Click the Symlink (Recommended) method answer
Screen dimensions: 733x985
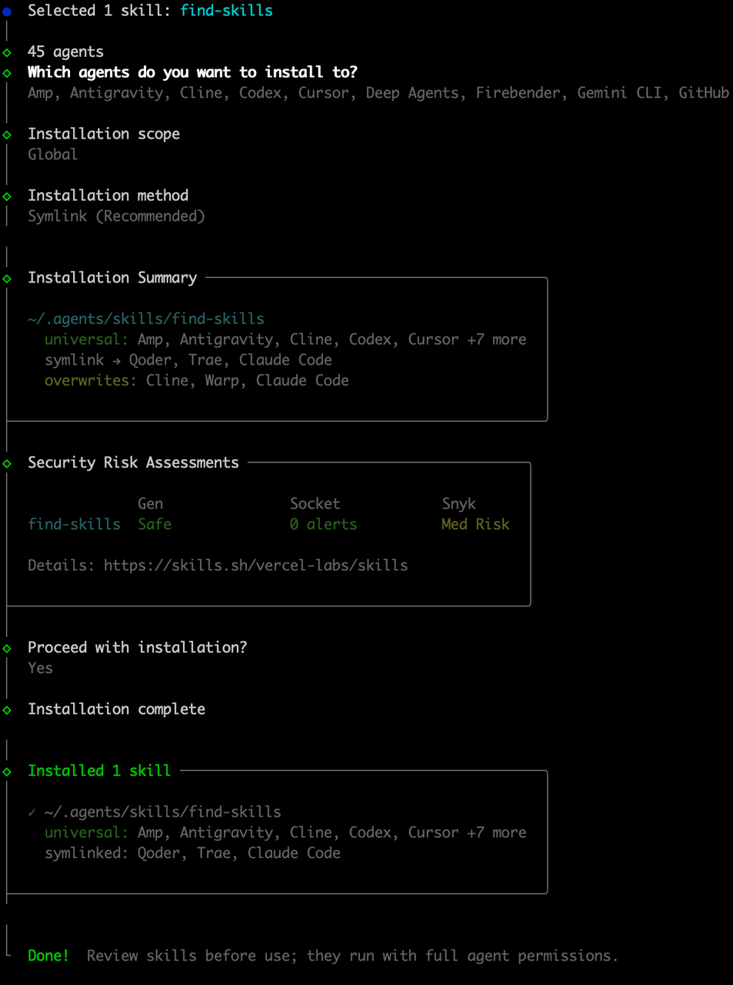pos(117,216)
